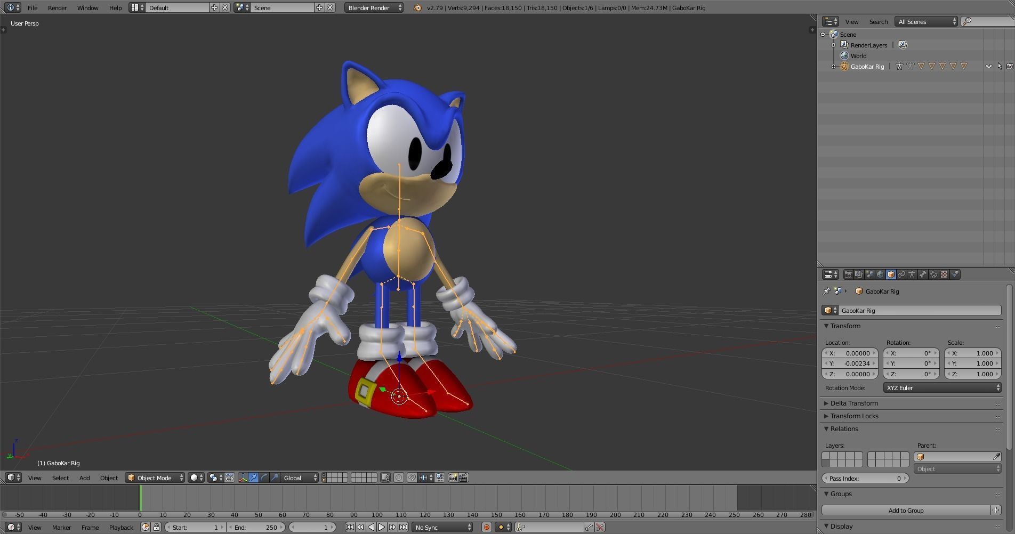Expand the Transform Locks panel
The image size is (1015, 534).
point(853,416)
